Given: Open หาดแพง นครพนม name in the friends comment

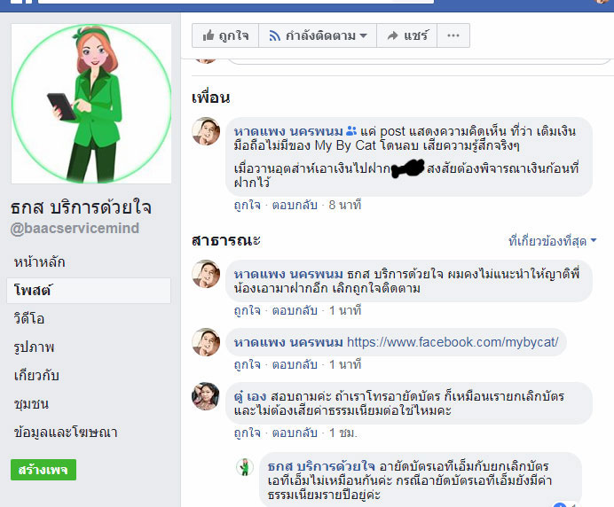Looking at the screenshot, I should 288,131.
